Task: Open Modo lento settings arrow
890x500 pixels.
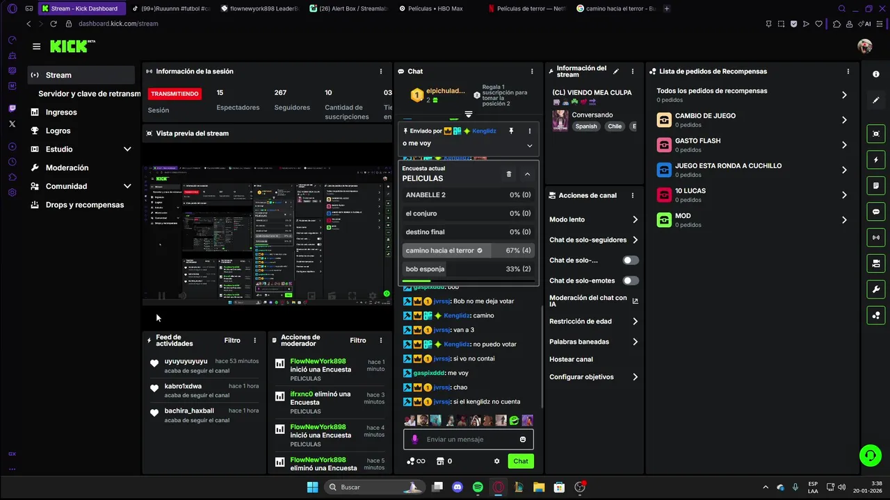Action: click(635, 219)
